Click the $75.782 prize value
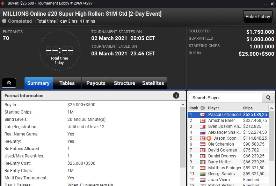The width and height of the screenshot is (276, 186). tap(251, 150)
